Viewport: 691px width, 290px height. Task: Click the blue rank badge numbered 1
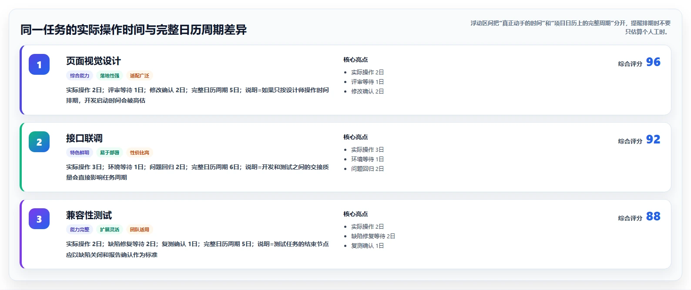(39, 64)
